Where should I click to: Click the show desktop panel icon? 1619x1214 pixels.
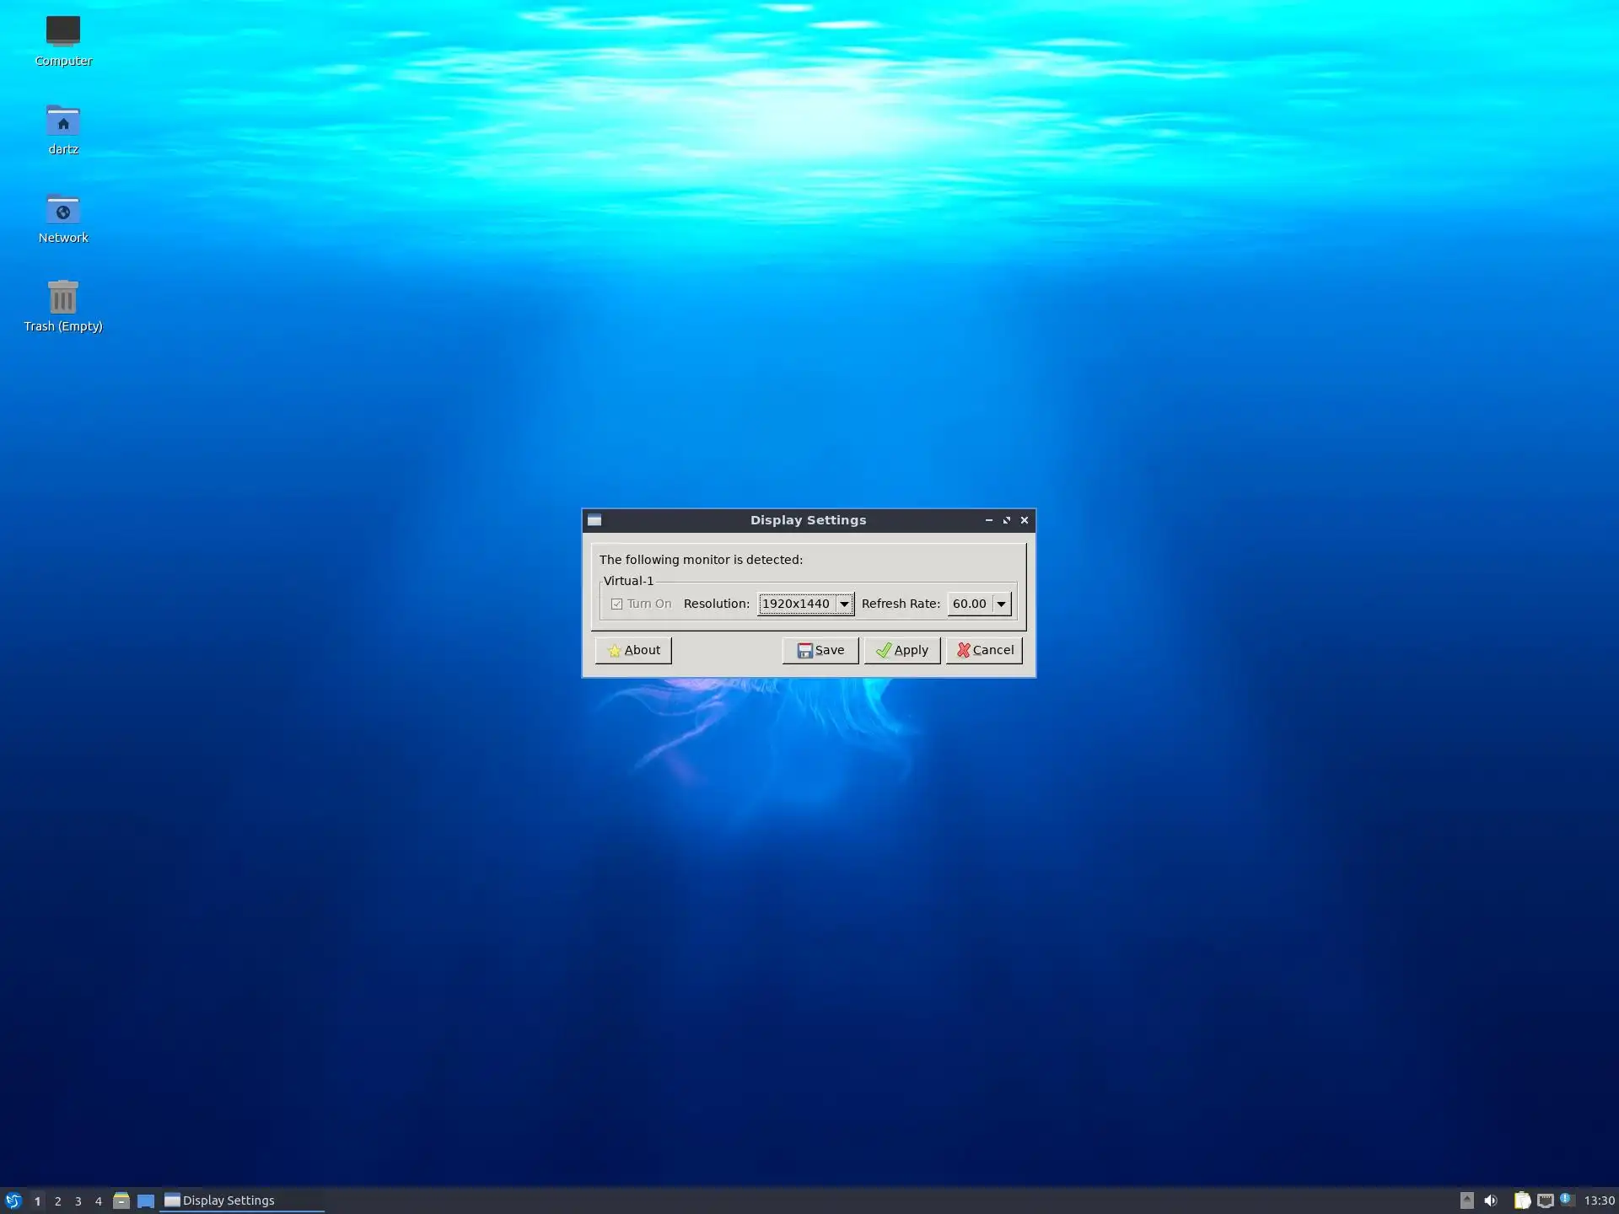146,1201
